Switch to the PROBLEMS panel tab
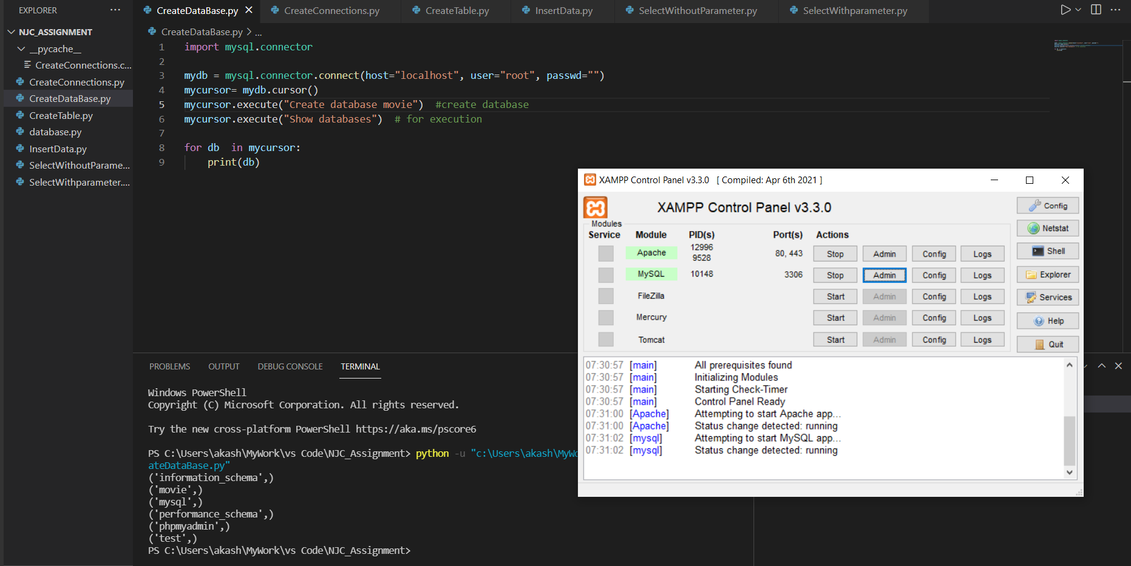 (169, 366)
